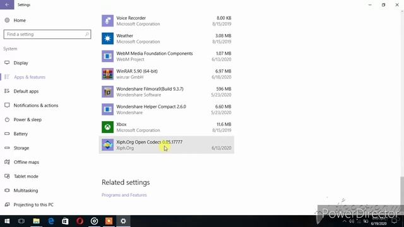
Task: Click the Tablet mode icon
Action: (x=7, y=176)
